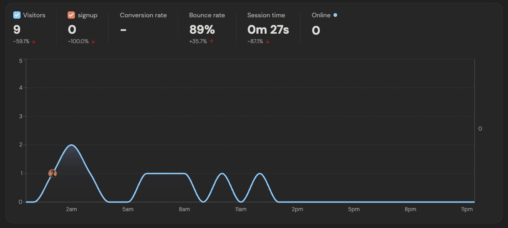Click the up arrow beside +35.7%
This screenshot has width=508, height=228.
click(212, 41)
